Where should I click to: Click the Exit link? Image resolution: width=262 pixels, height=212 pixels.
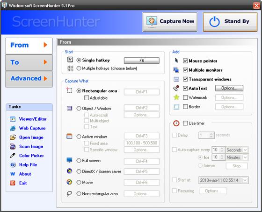(23, 183)
